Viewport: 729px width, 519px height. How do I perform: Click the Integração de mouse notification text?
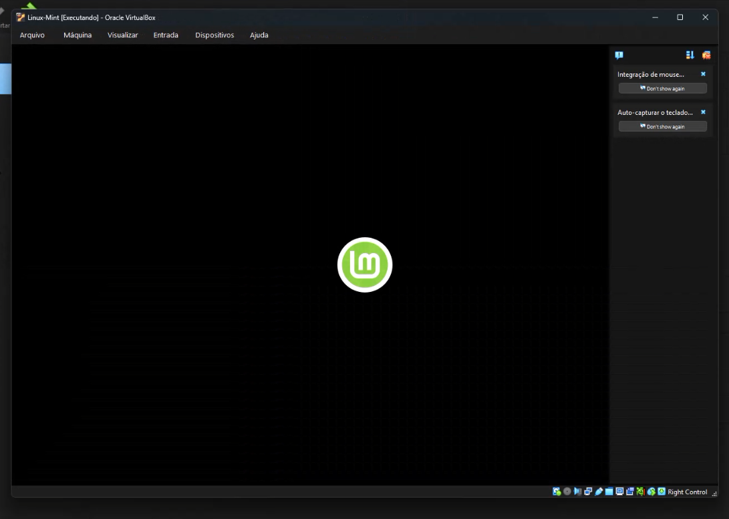[x=650, y=74]
